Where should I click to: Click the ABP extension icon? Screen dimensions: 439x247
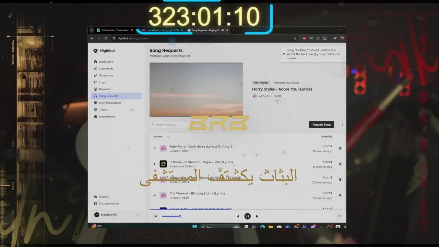pyautogui.click(x=304, y=38)
